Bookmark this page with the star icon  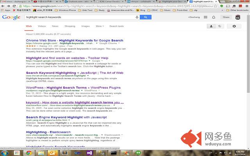[215, 6]
